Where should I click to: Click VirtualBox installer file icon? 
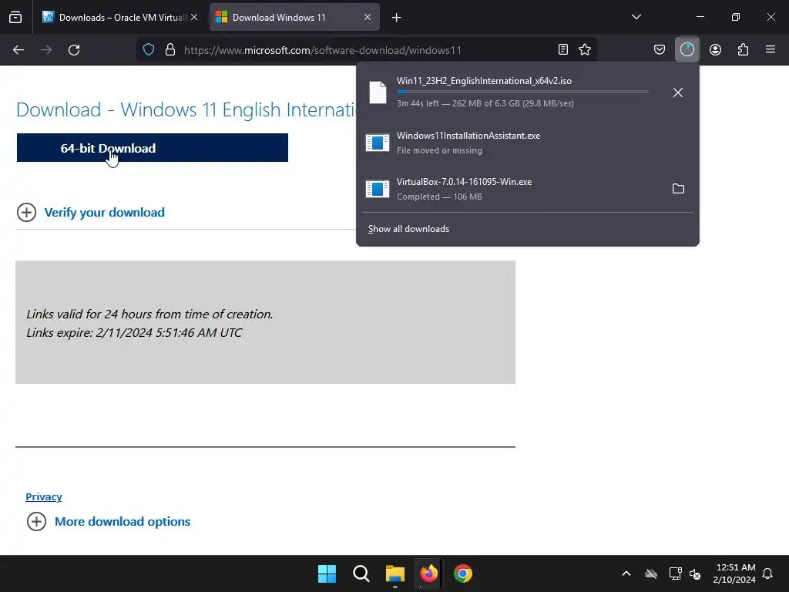(378, 189)
